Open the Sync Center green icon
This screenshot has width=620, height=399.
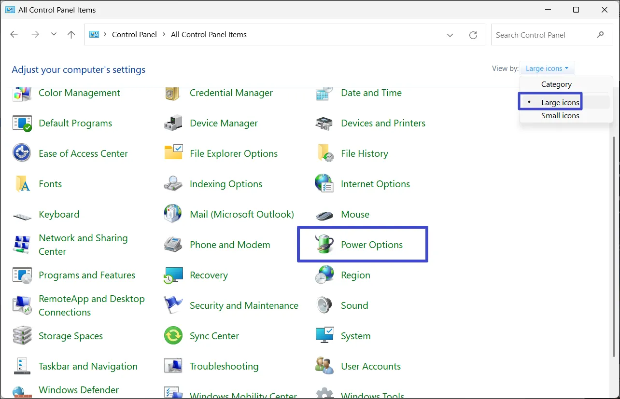click(173, 336)
